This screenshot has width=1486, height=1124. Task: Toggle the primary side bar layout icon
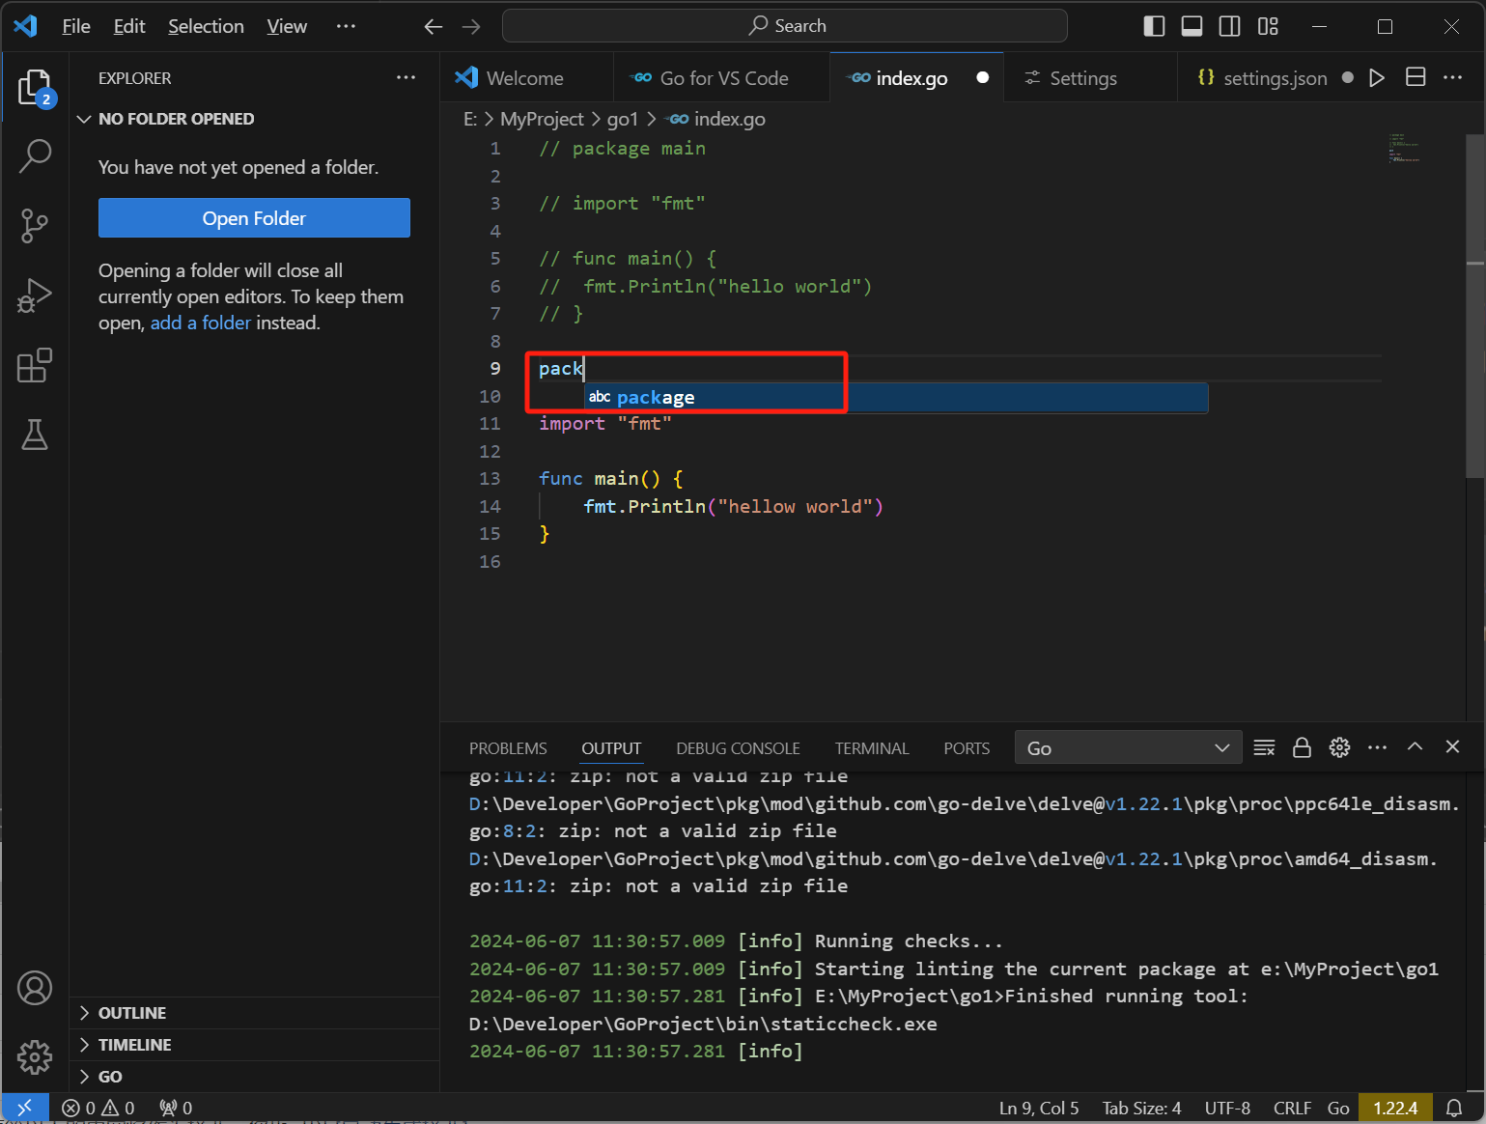point(1154,26)
